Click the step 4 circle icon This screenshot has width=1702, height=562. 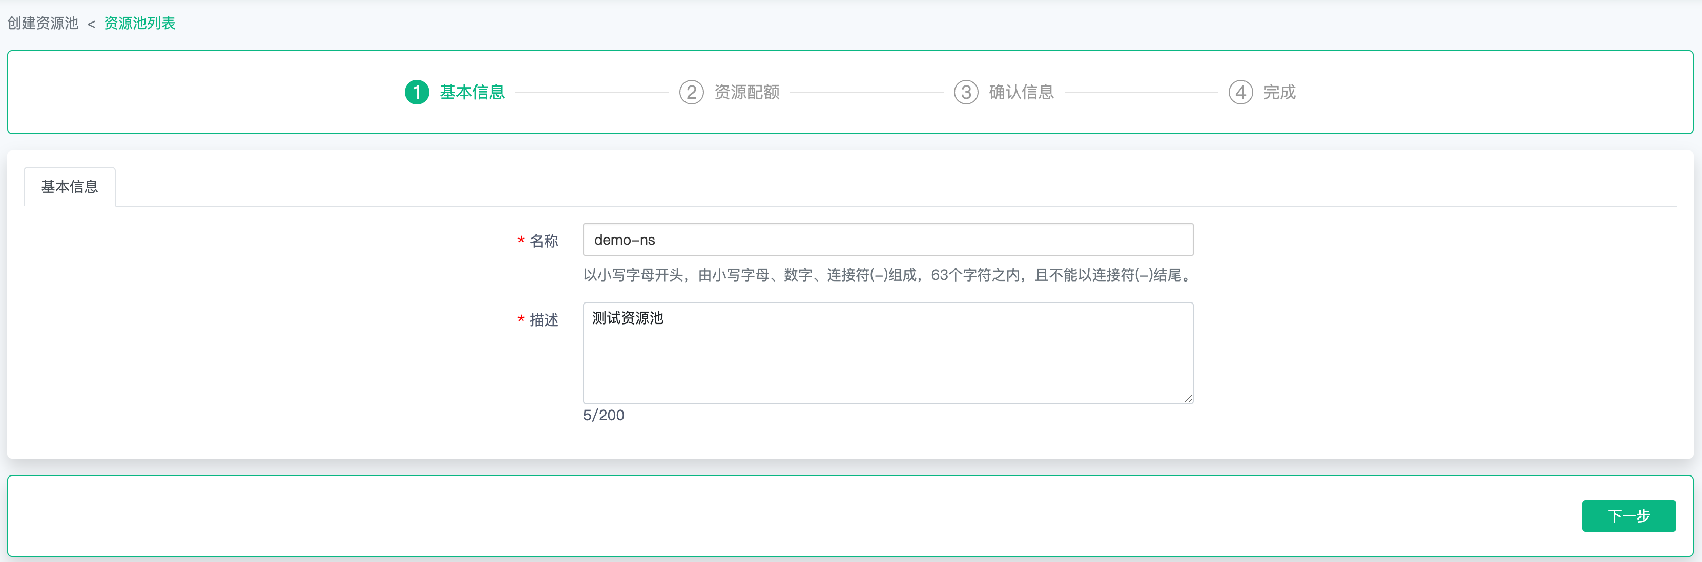tap(1240, 92)
